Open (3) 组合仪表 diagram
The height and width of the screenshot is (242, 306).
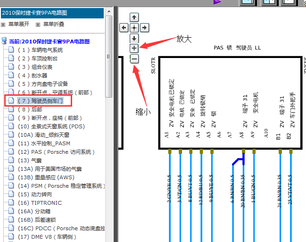click(x=35, y=67)
